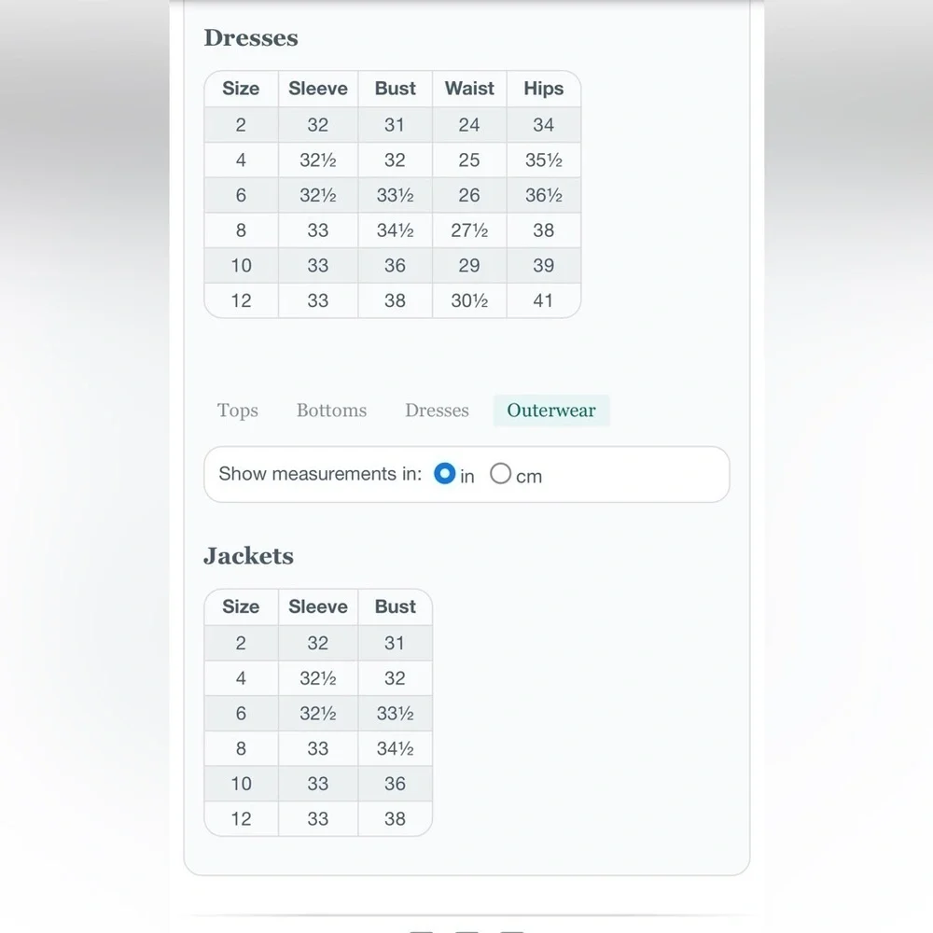Click Sleeve header in the Jackets table
The width and height of the screenshot is (933, 933).
pos(318,607)
